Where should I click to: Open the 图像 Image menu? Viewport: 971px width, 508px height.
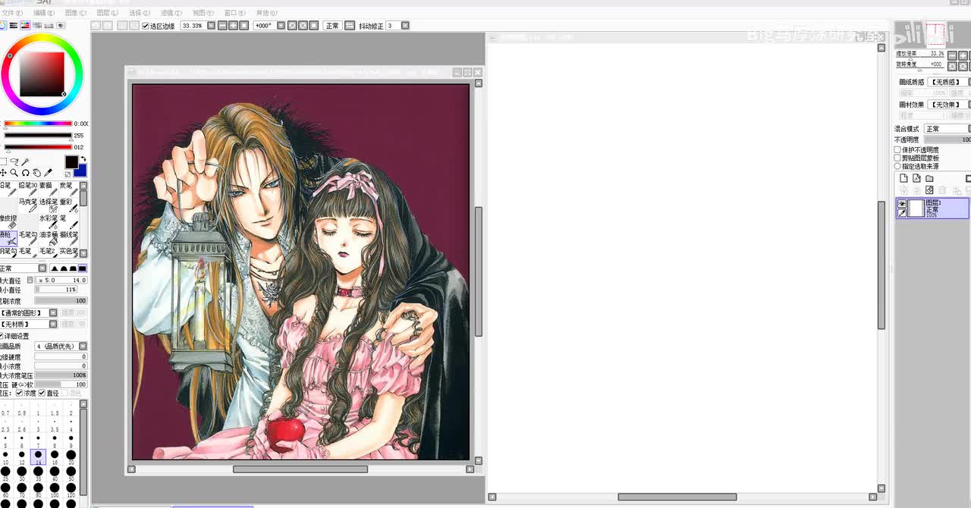click(x=74, y=13)
